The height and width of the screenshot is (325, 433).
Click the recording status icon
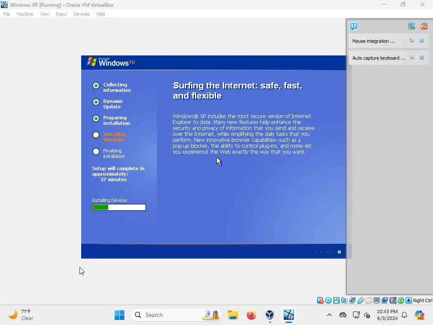coord(384,300)
